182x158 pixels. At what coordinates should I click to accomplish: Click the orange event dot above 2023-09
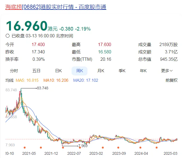click(118, 148)
